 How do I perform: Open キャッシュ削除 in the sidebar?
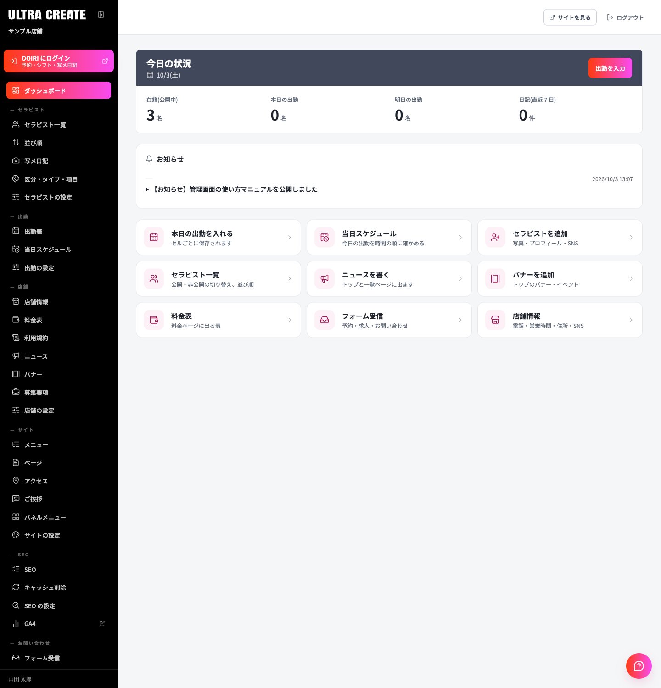(59, 588)
